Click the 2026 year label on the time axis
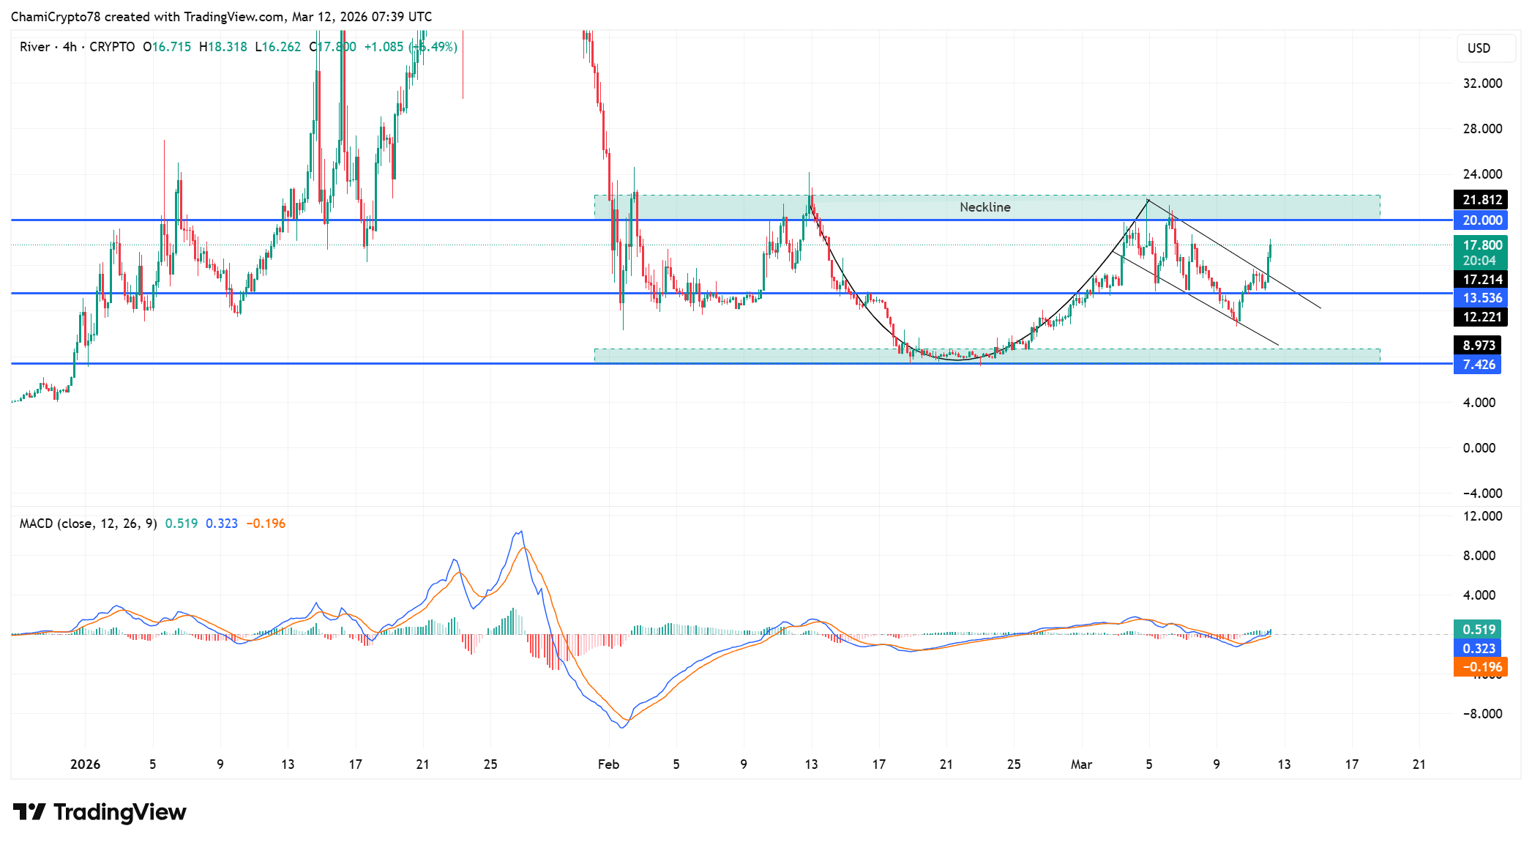1532x845 pixels. tap(85, 764)
